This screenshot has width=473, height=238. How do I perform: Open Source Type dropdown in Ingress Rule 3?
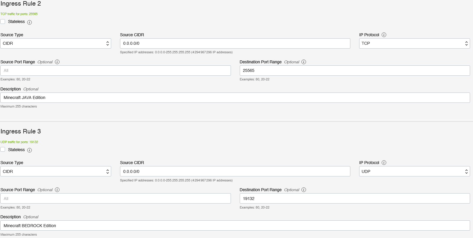[x=56, y=171]
